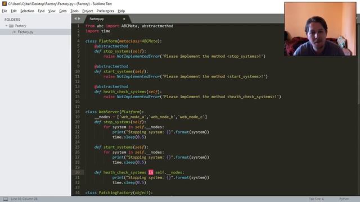Click 'def start_systems' on line 25
360x202 pixels.
click(114, 147)
